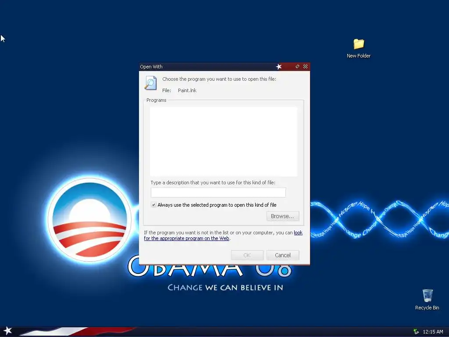Viewport: 449px width, 337px height.
Task: Open the star Start button on taskbar
Action: point(8,331)
